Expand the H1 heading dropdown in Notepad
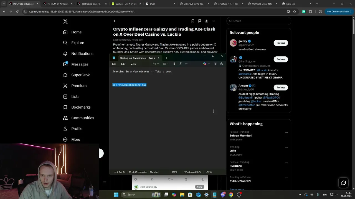Screen dimensions: 355x199 point(156,64)
